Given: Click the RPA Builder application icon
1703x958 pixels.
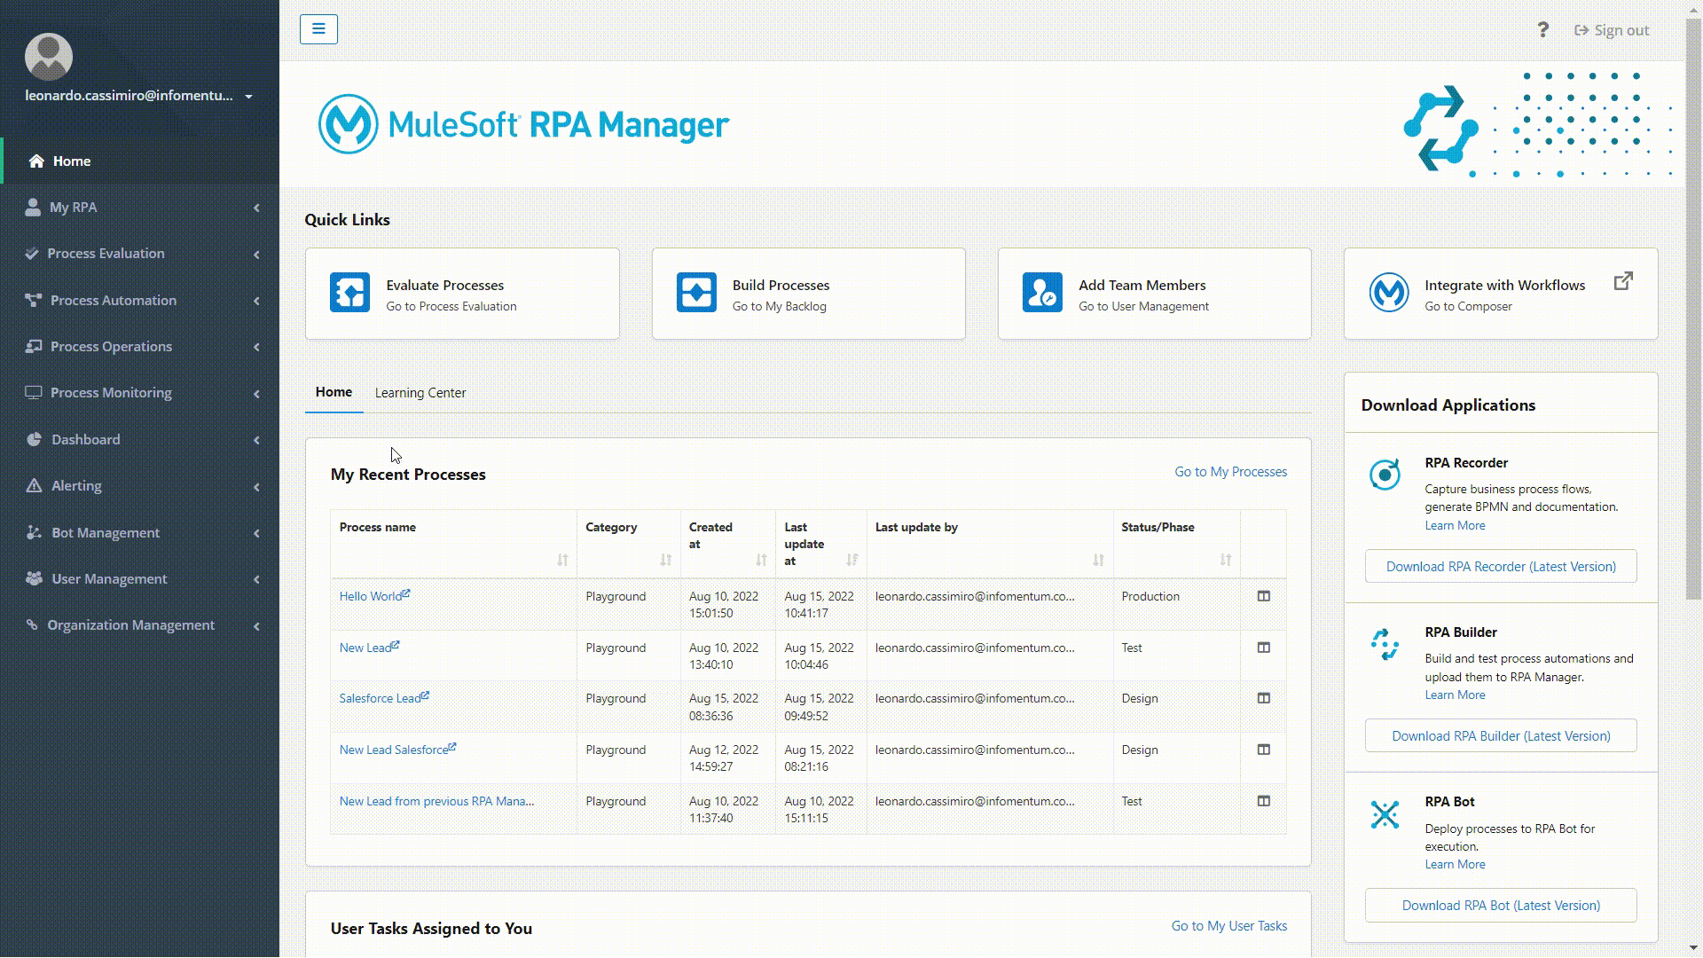Looking at the screenshot, I should [x=1385, y=644].
